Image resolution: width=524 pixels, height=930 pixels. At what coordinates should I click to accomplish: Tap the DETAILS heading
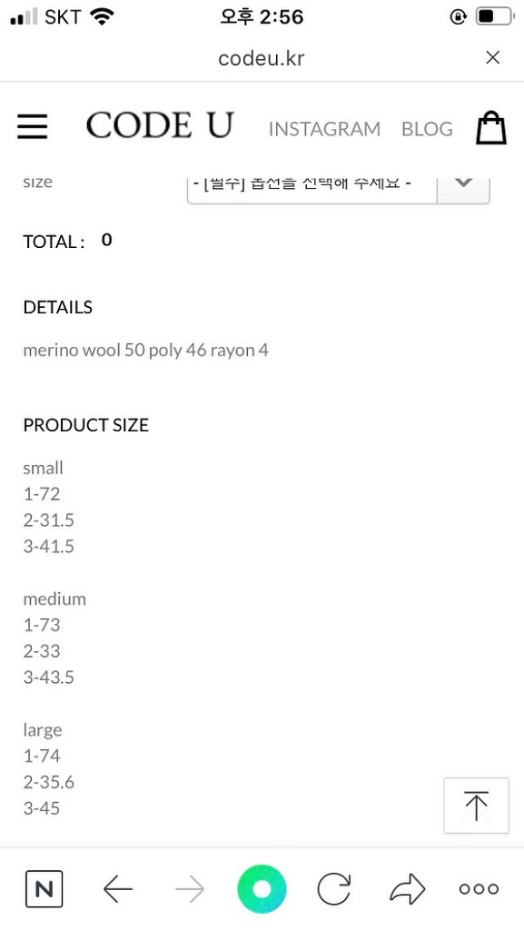click(58, 307)
